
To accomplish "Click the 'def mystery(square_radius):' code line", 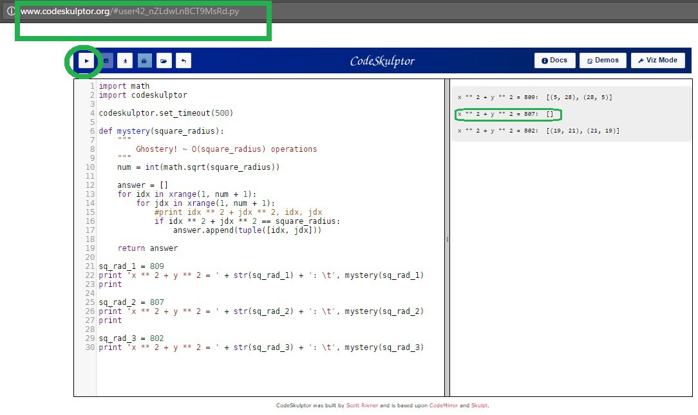I will tap(161, 131).
